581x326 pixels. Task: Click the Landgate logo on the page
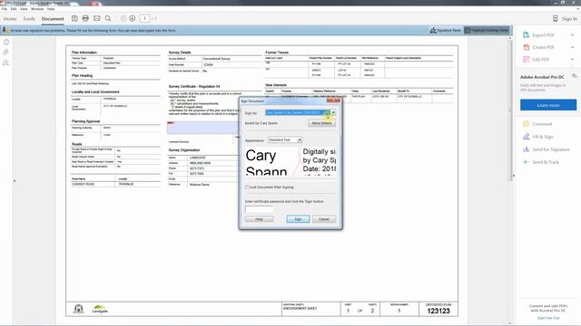100,309
